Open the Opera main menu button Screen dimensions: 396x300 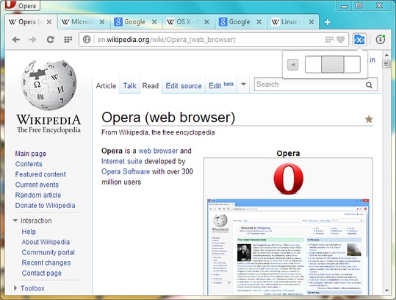(22, 5)
